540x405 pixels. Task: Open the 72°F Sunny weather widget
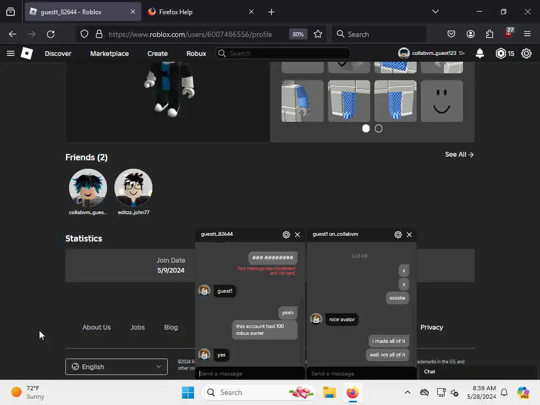(27, 392)
